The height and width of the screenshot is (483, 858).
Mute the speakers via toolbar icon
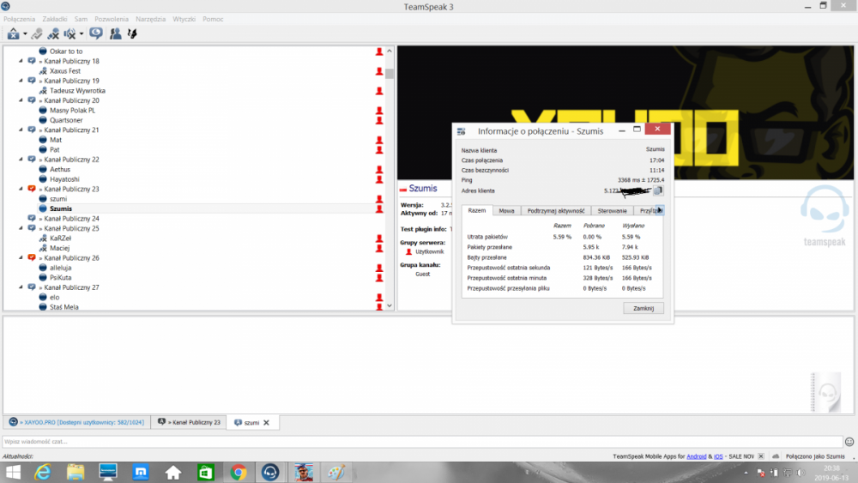tap(69, 34)
